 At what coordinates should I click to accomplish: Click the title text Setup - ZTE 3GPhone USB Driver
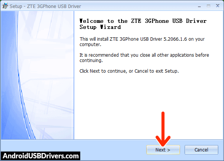[x=45, y=6]
